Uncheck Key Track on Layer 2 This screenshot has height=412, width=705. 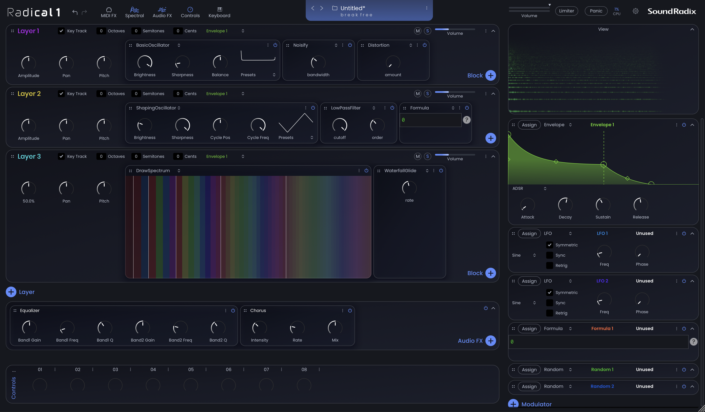(61, 94)
